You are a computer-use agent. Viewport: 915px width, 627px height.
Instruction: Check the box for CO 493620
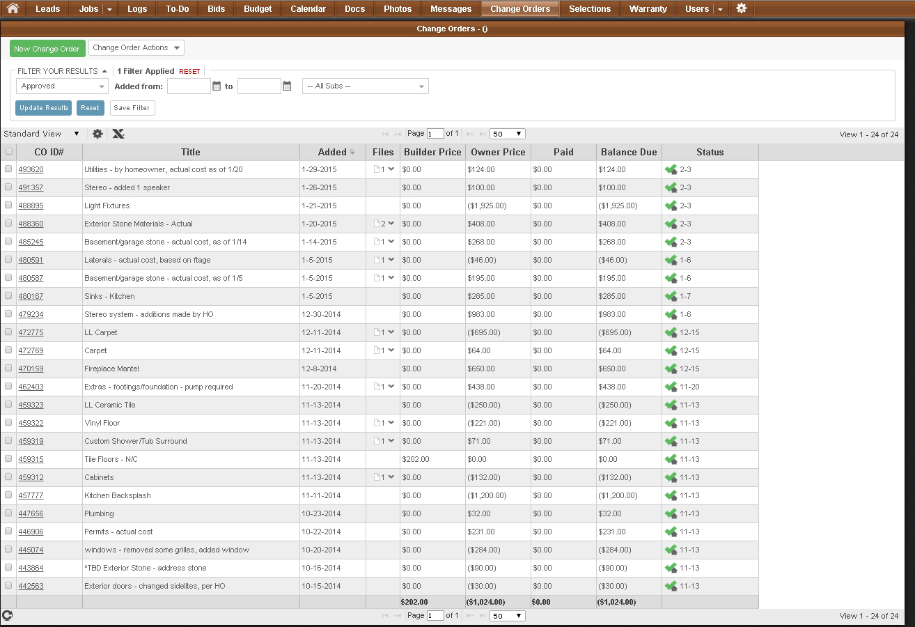click(8, 169)
